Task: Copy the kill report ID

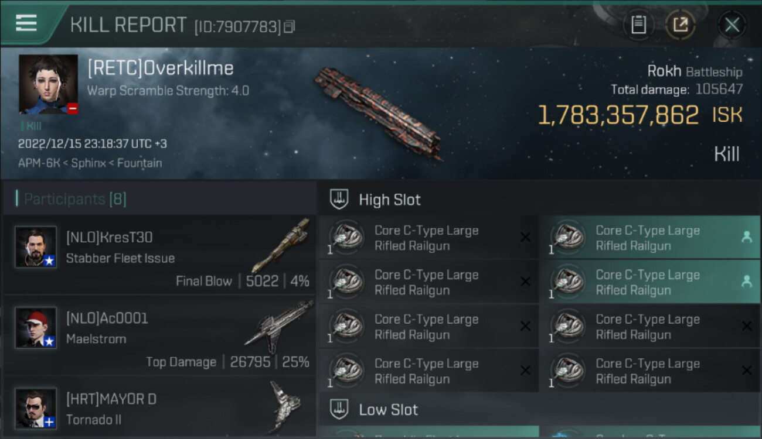Action: 289,27
